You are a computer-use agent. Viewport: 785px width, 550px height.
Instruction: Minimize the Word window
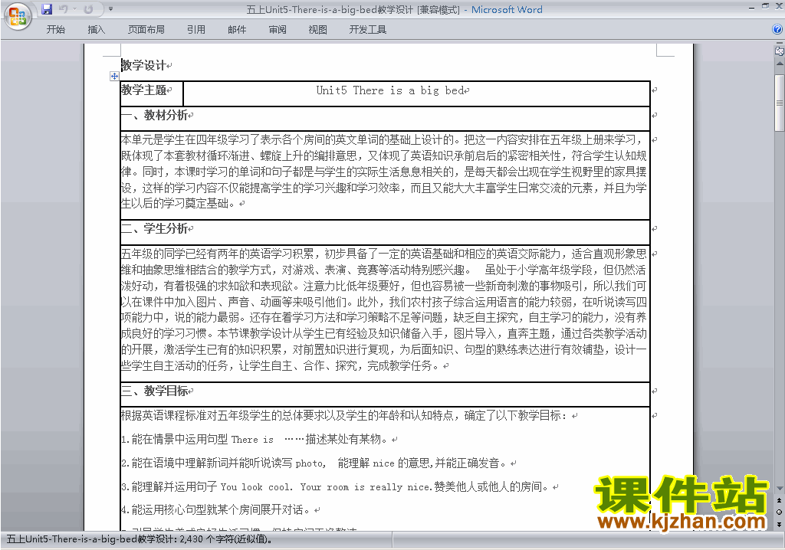click(x=751, y=8)
